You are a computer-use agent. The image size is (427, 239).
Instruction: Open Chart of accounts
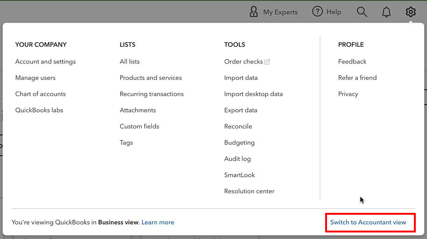[x=40, y=94]
